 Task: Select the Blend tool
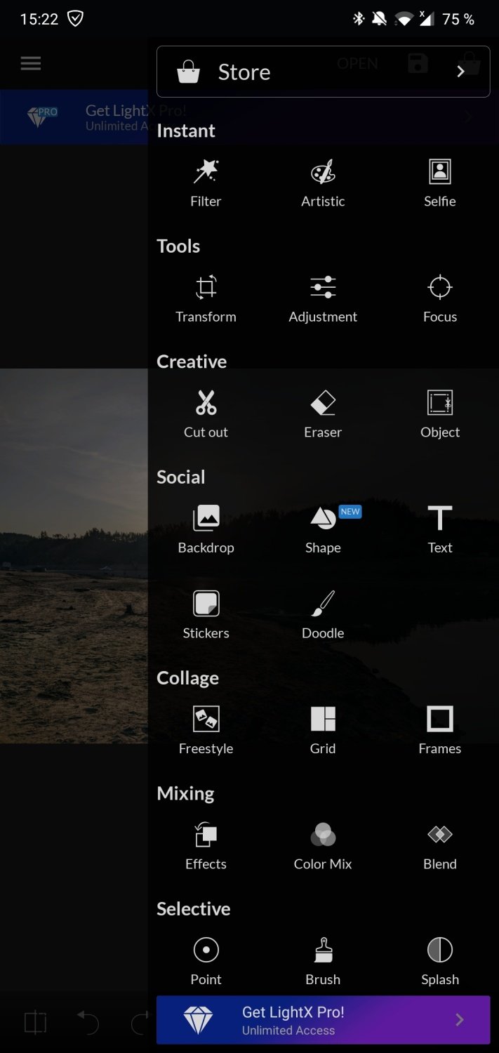(440, 846)
